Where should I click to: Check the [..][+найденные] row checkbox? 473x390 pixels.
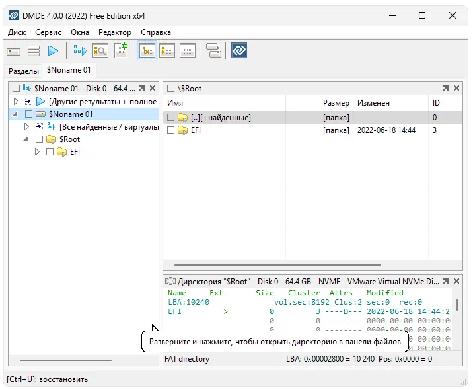pyautogui.click(x=170, y=118)
